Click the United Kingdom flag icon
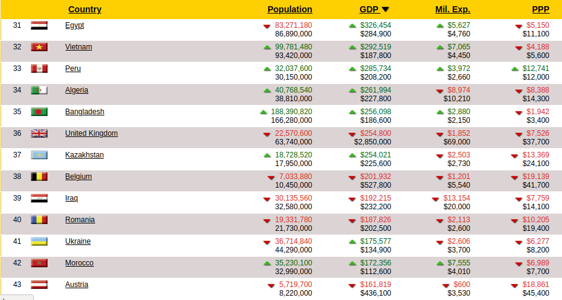This screenshot has width=562, height=300. pyautogui.click(x=39, y=133)
